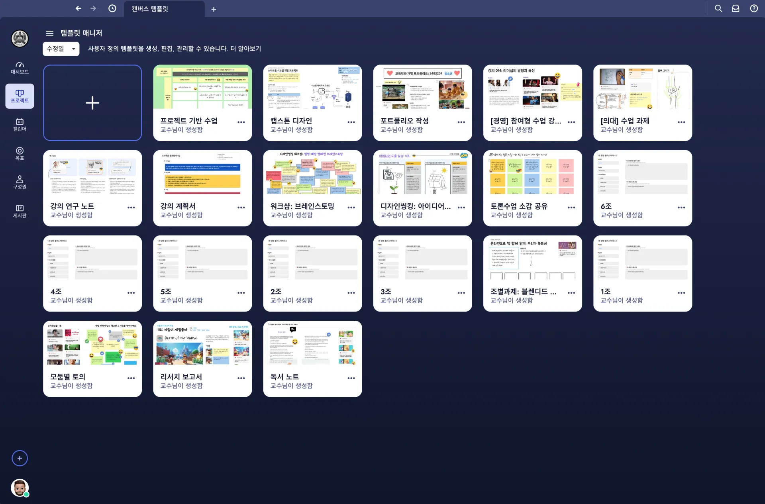This screenshot has width=765, height=504.
Task: Toggle the hamburger menu beside 템플릿 매니저
Action: point(49,33)
